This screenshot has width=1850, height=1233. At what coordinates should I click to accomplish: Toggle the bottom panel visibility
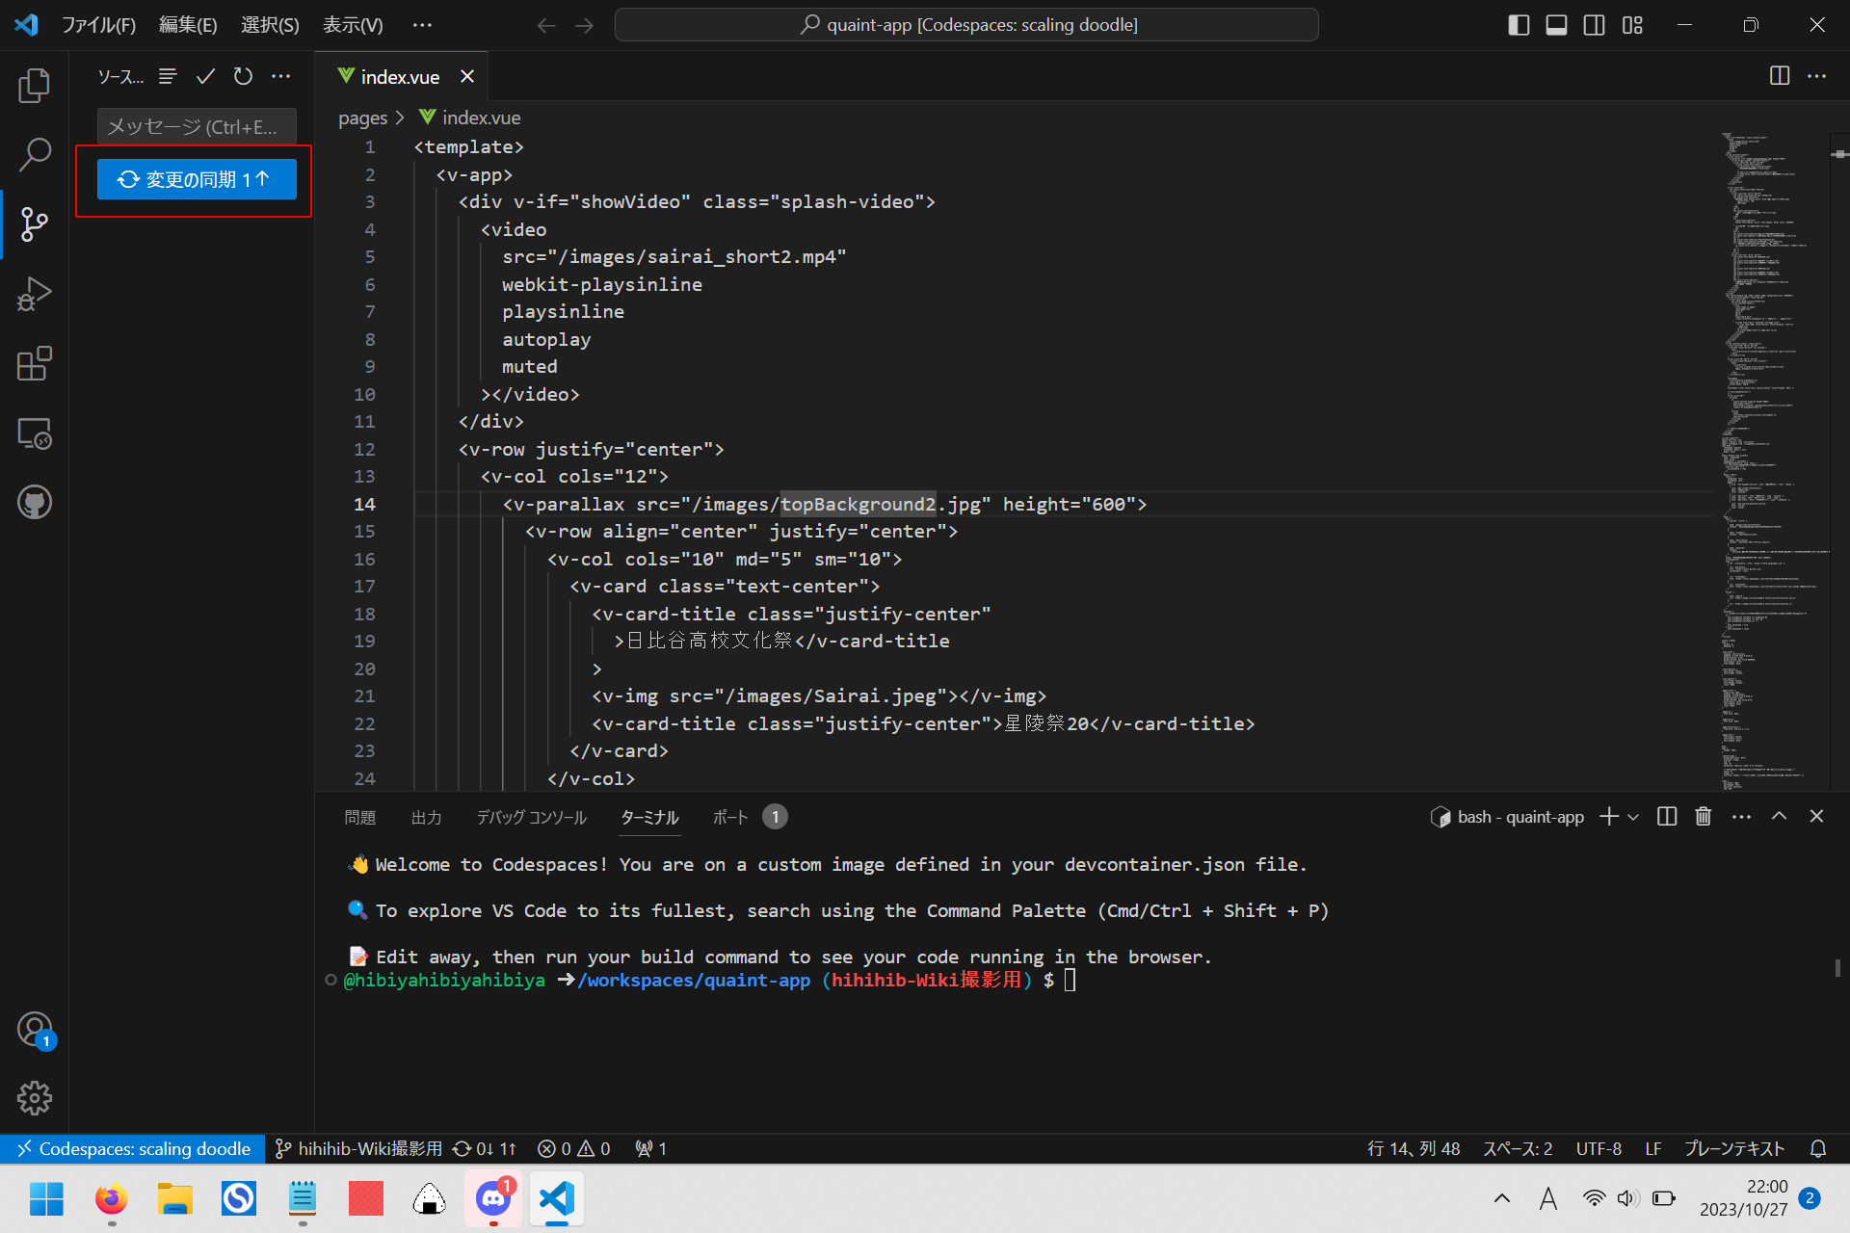pos(1556,25)
